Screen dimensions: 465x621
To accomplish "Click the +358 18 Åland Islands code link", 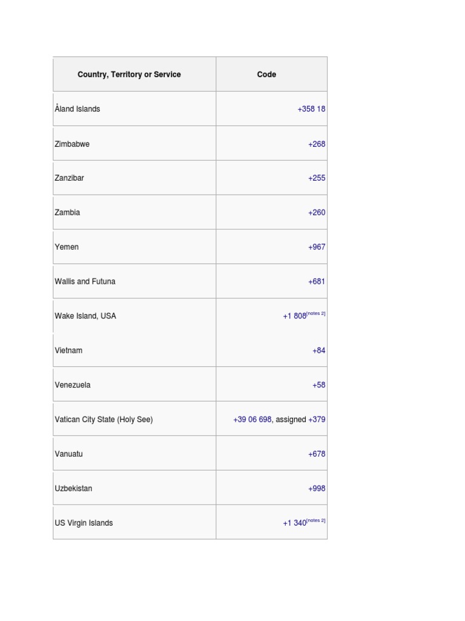I will [x=311, y=109].
